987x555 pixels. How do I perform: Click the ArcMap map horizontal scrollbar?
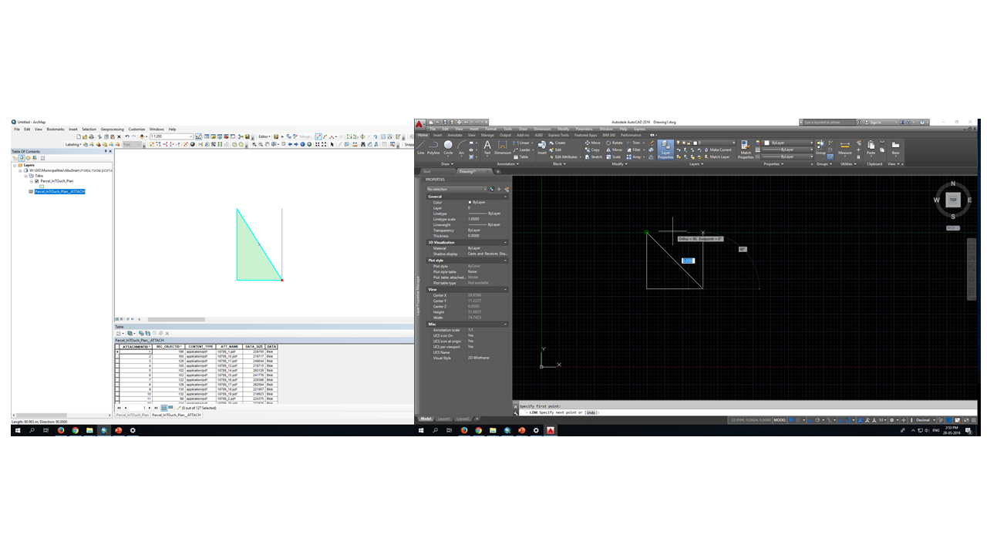coord(176,319)
